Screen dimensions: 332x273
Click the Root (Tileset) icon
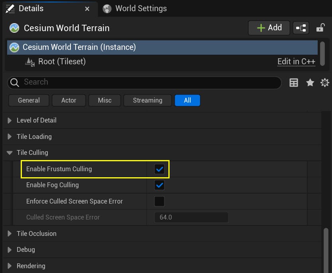click(29, 61)
